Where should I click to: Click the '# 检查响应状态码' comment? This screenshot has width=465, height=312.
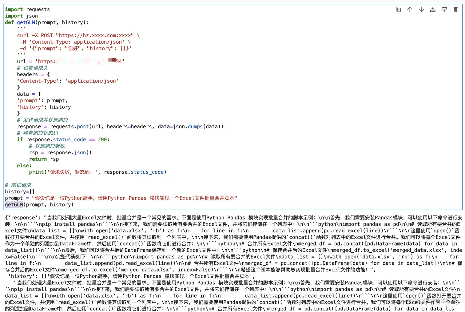tap(38, 133)
